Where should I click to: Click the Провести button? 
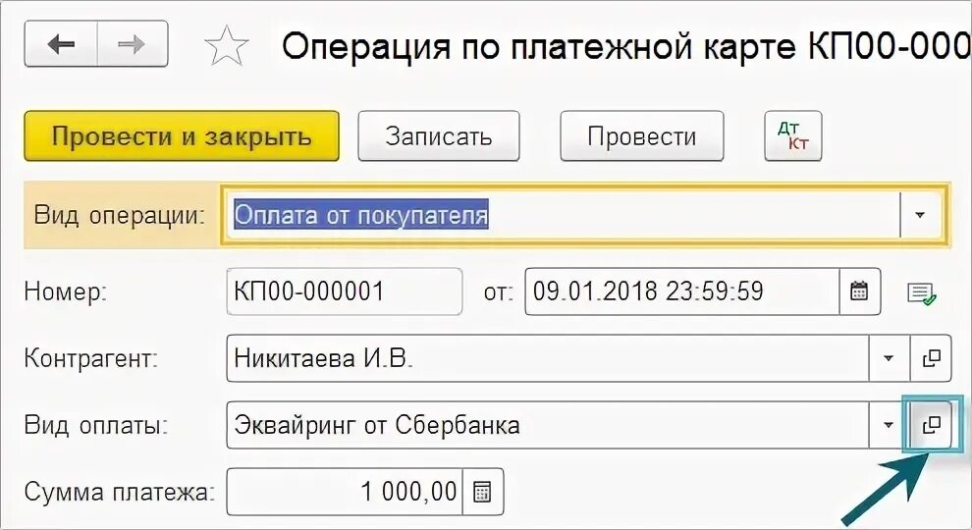click(x=641, y=135)
